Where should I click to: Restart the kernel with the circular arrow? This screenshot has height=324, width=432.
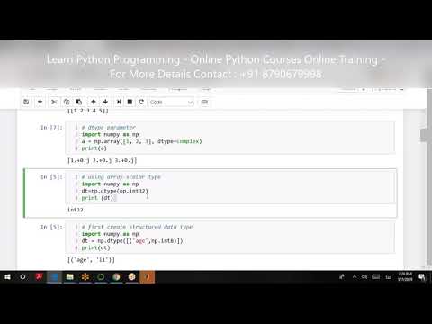(141, 102)
